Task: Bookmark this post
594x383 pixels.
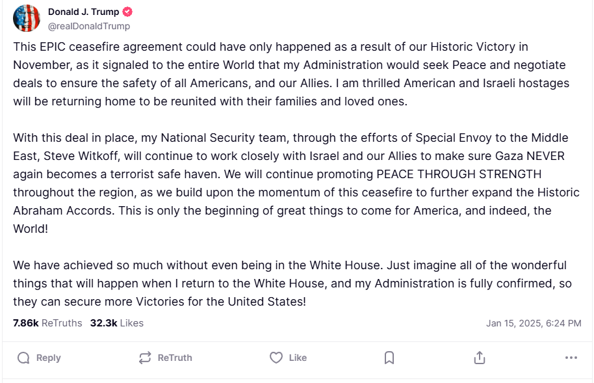Action: point(389,358)
